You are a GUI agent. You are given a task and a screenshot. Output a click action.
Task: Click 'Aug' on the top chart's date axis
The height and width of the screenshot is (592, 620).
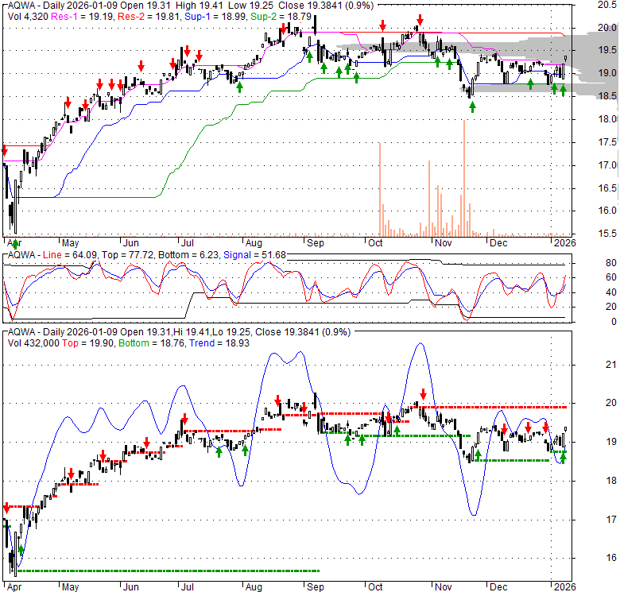pyautogui.click(x=254, y=242)
